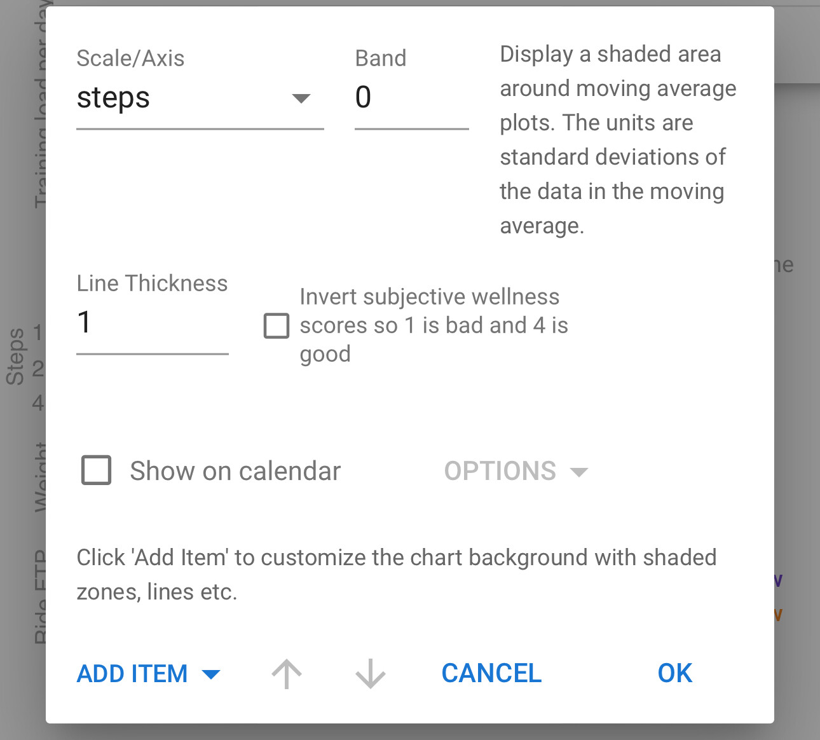
Task: Click the Options caret icon
Action: 579,472
